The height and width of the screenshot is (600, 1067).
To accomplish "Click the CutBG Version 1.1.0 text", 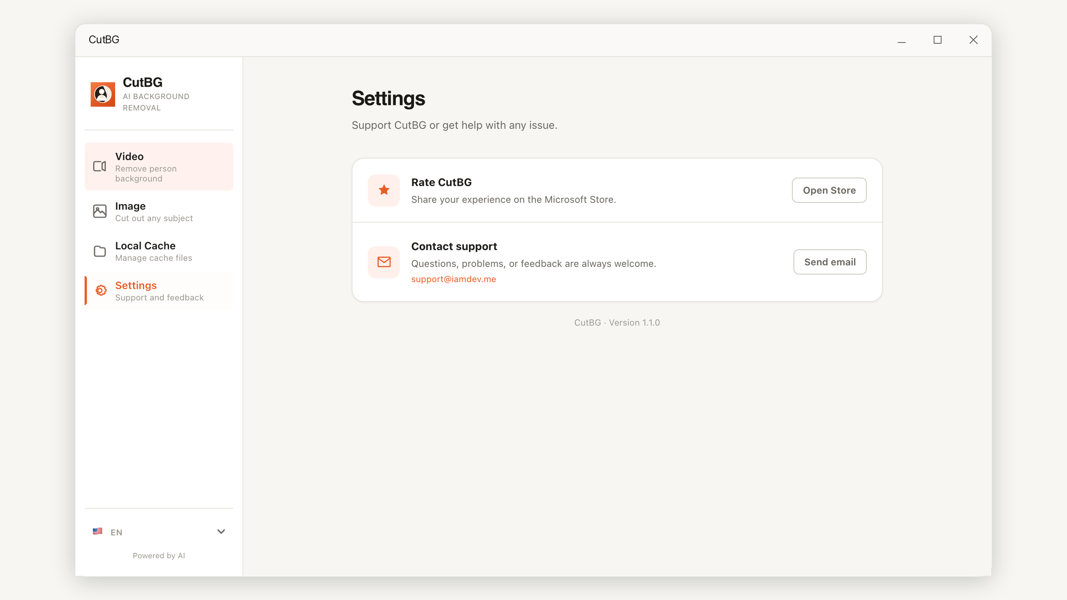I will 617,322.
